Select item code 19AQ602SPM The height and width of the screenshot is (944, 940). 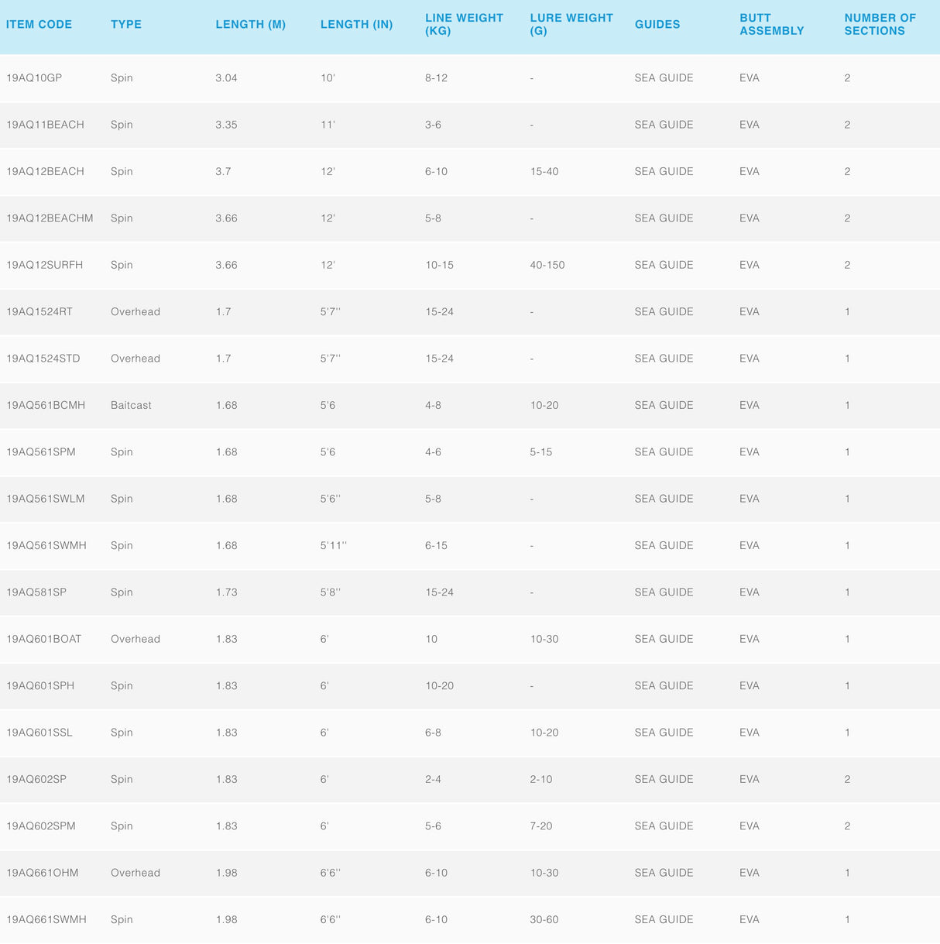tap(41, 826)
